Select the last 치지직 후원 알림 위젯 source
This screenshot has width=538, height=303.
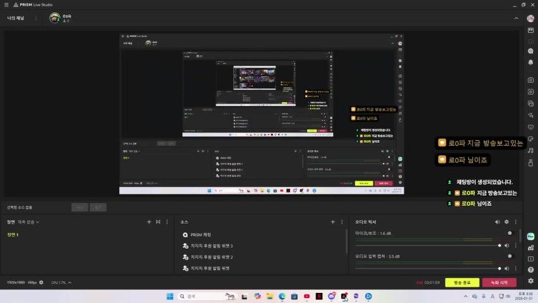point(262,268)
